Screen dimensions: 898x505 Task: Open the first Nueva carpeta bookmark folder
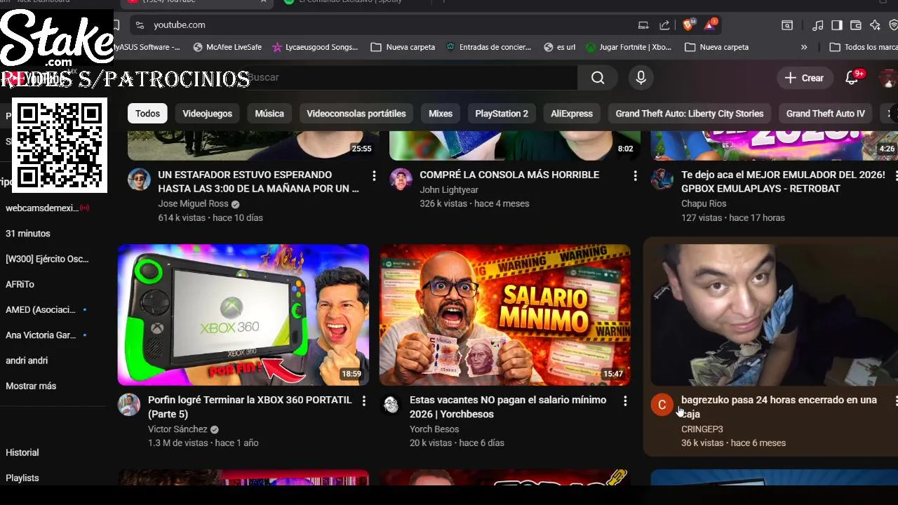403,47
